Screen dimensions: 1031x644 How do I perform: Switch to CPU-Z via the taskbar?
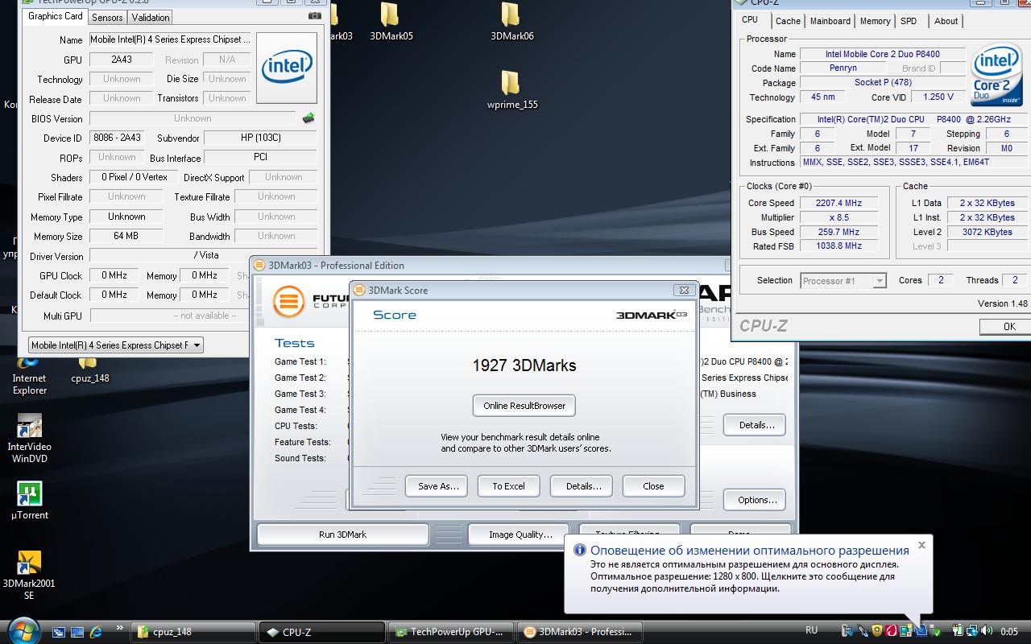click(321, 632)
